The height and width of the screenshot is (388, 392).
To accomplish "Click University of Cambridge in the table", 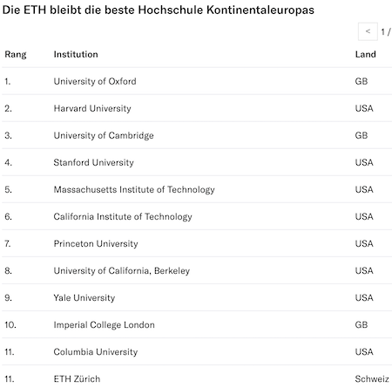I will 104,135.
